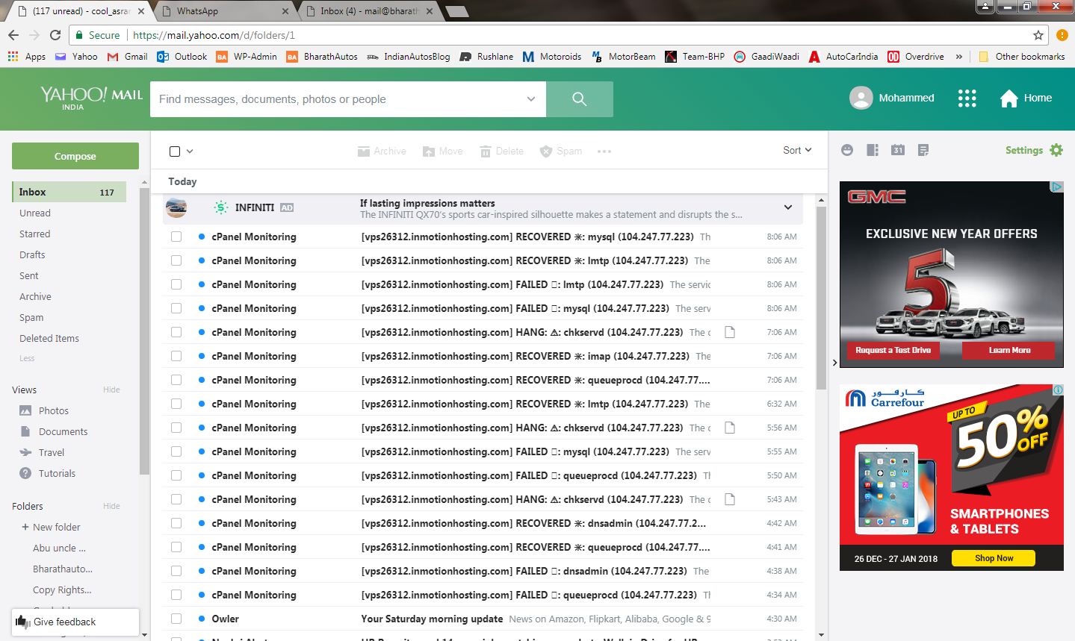Switch to the WhatsApp browser tab
The height and width of the screenshot is (641, 1075).
click(x=224, y=11)
